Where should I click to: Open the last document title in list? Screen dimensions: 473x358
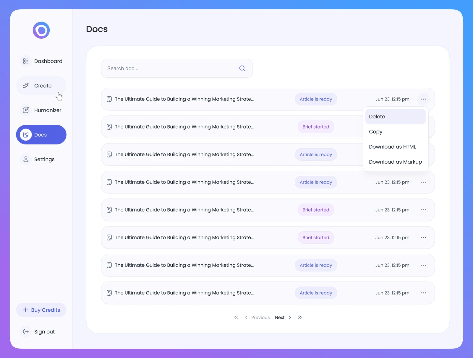184,293
